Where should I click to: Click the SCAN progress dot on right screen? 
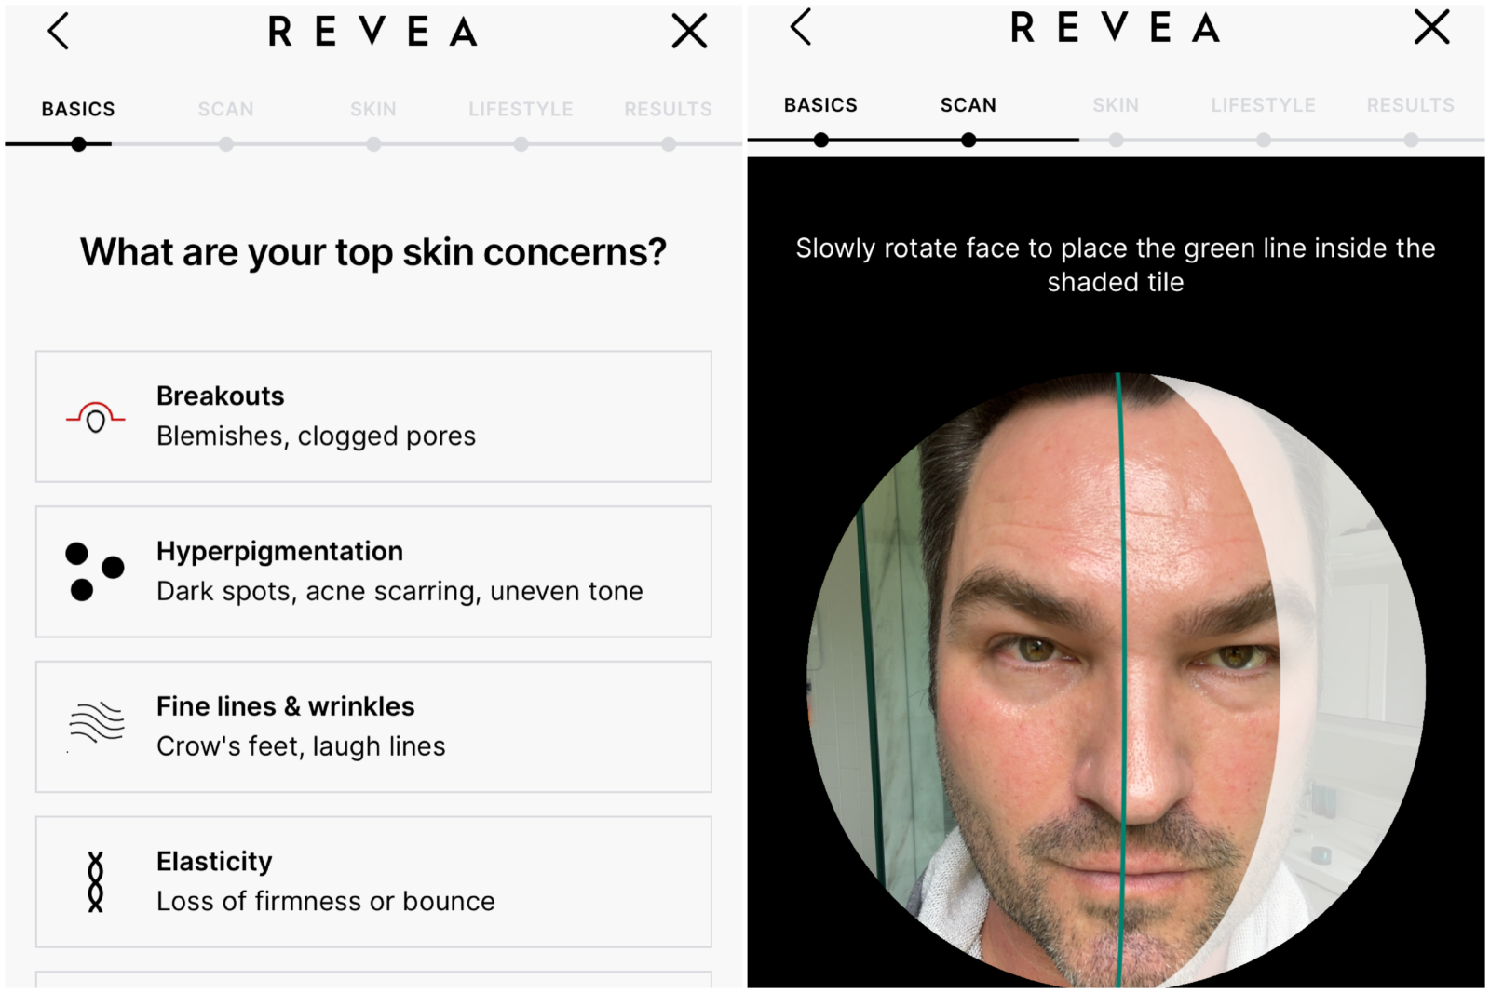pos(968,141)
